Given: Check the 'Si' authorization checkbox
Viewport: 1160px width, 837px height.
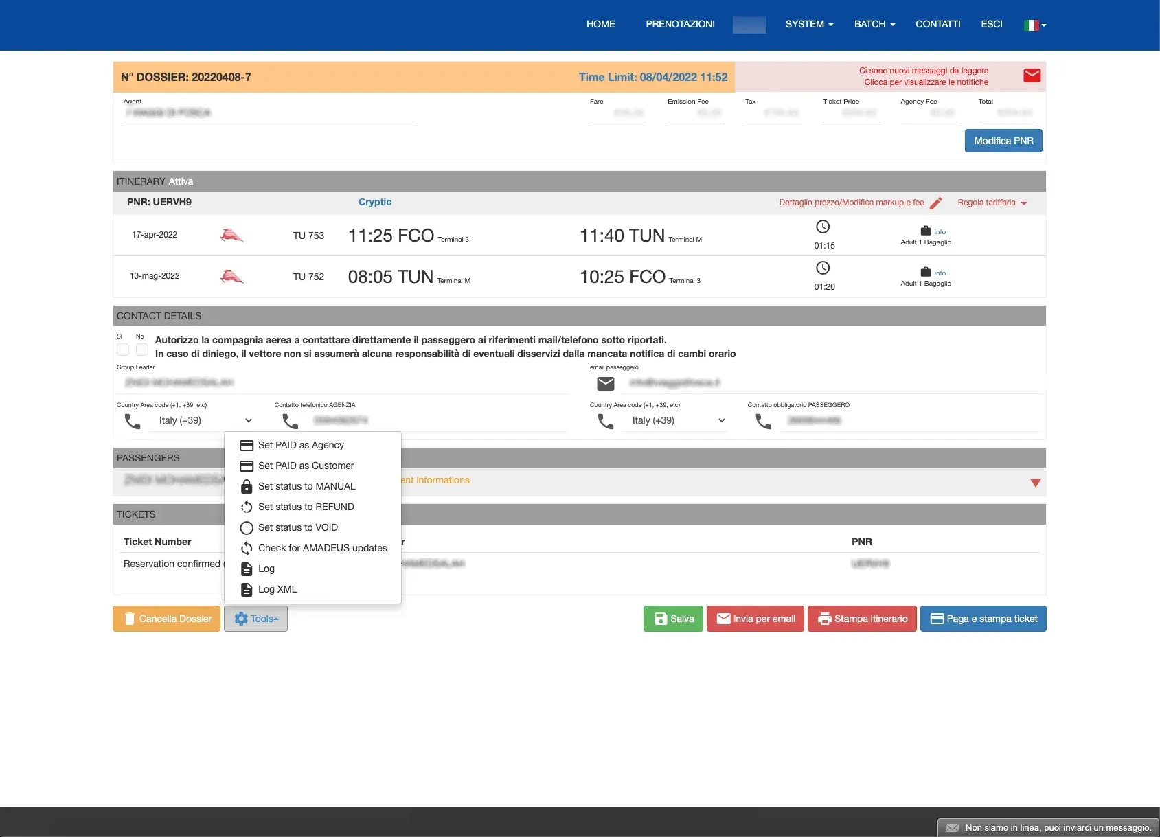Looking at the screenshot, I should [123, 349].
